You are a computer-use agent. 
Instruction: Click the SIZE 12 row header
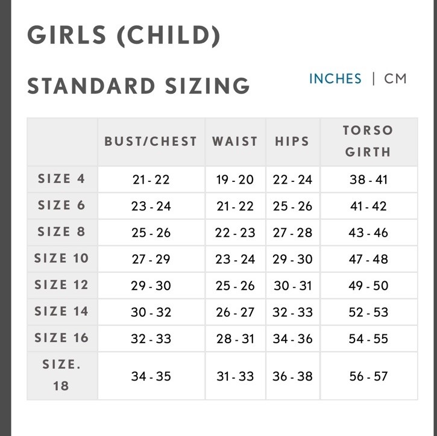(62, 285)
